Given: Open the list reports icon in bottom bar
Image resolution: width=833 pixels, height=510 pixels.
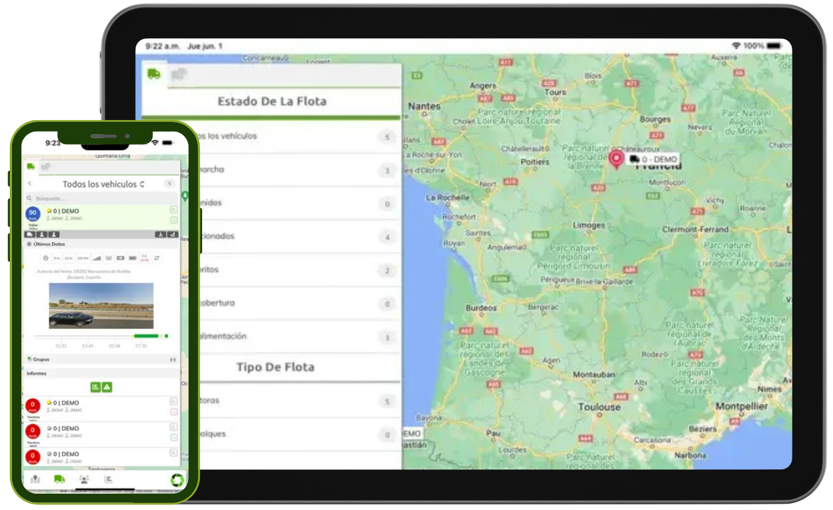Looking at the screenshot, I should tap(109, 479).
